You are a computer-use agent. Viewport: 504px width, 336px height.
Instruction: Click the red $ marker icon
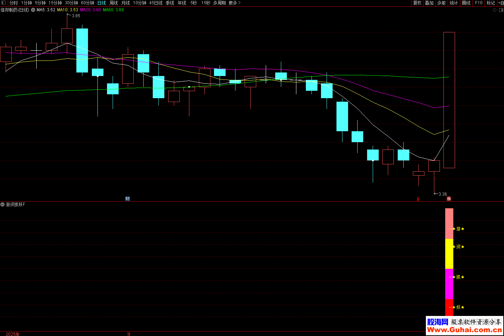418,199
